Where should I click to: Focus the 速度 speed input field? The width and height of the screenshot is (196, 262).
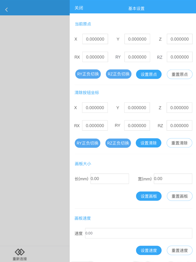coord(139,233)
